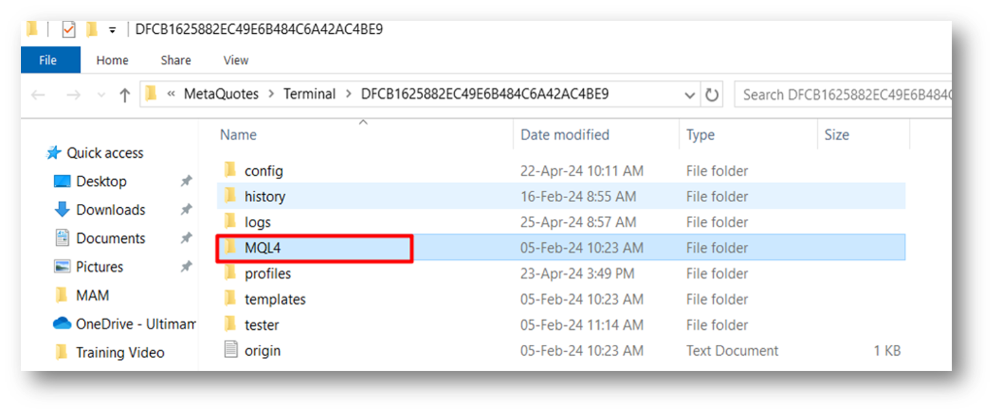Switch to the Share ribbon tab
Screen dimensions: 994x413
(x=176, y=60)
